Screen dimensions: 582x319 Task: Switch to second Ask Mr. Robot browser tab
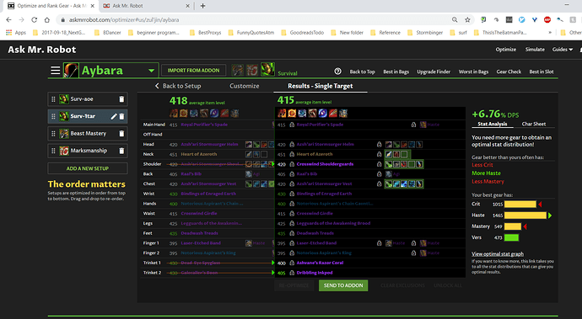coord(146,6)
